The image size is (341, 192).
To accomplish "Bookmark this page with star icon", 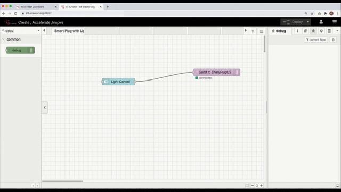I will [312, 13].
